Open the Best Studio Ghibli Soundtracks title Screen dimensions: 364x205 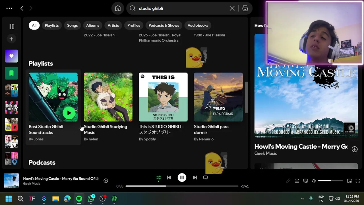(46, 130)
